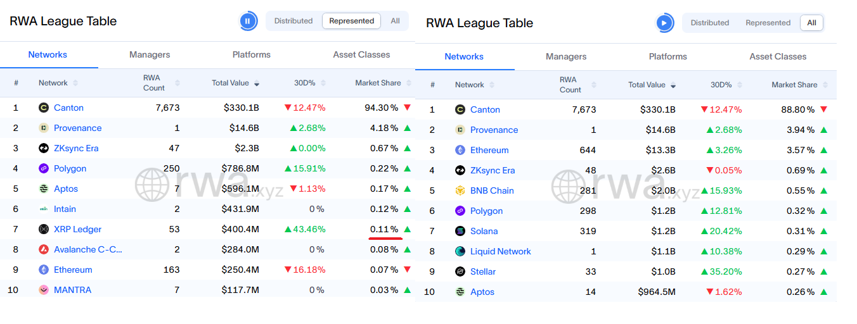The width and height of the screenshot is (857, 324).
Task: Click Ethereum logo icon in left table
Action: click(x=44, y=270)
